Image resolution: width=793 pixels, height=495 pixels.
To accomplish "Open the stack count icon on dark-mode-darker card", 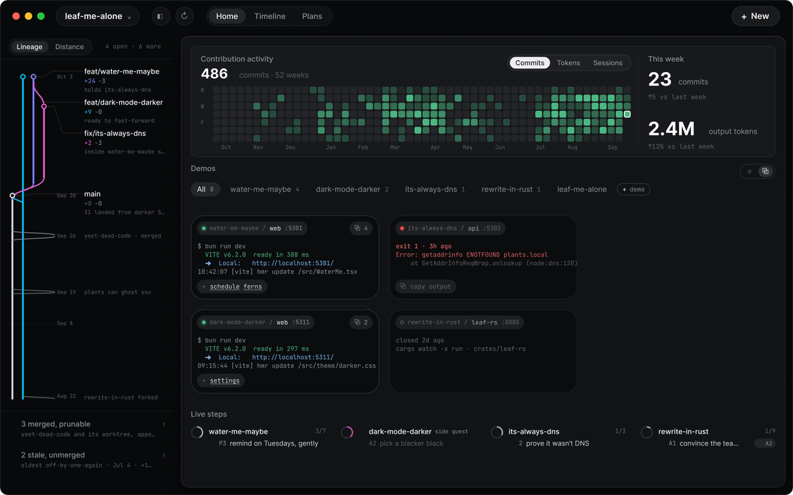I will pos(361,322).
